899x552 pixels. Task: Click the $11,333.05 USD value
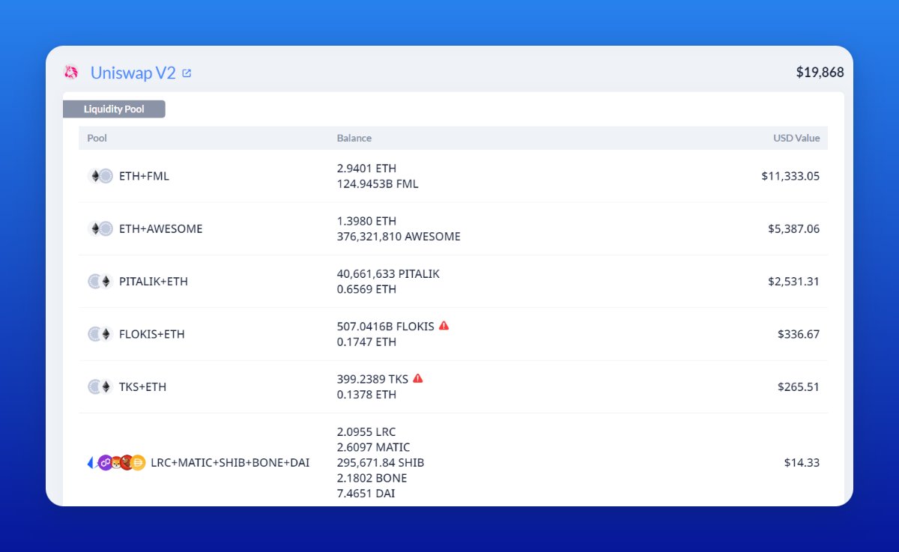coord(790,176)
